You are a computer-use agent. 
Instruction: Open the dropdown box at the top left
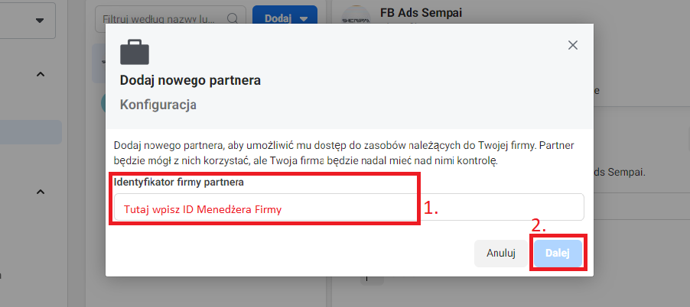[28, 21]
